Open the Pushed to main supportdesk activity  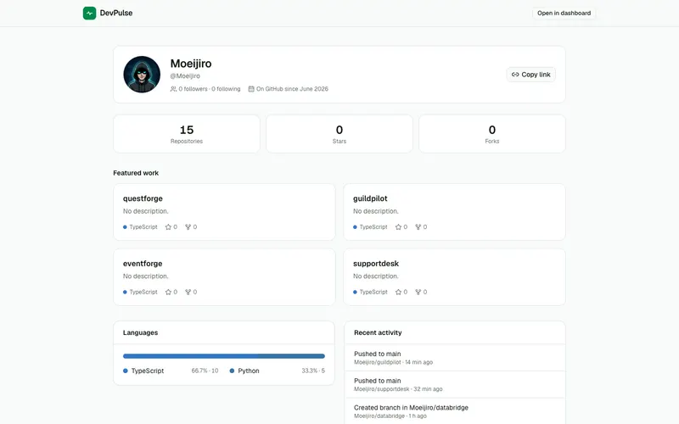(x=455, y=385)
